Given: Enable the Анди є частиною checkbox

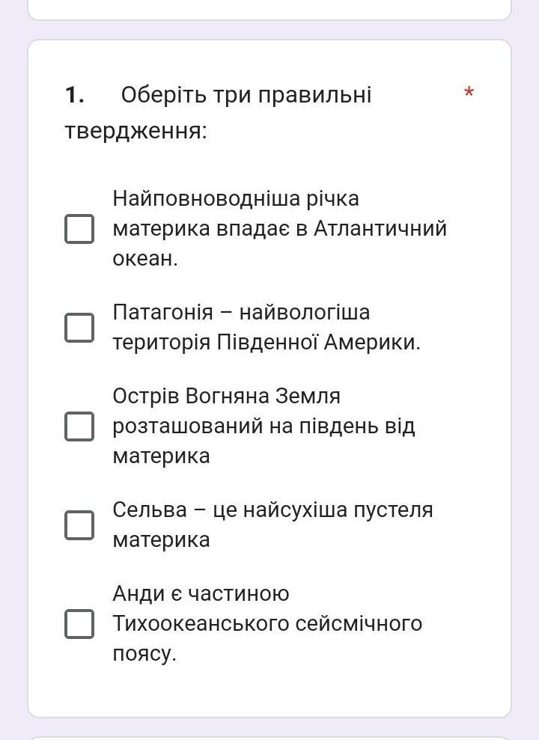Looking at the screenshot, I should pyautogui.click(x=79, y=624).
